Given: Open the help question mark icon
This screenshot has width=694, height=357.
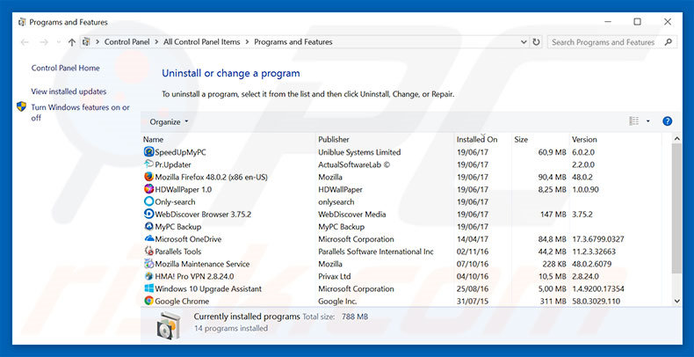Looking at the screenshot, I should pyautogui.click(x=667, y=121).
